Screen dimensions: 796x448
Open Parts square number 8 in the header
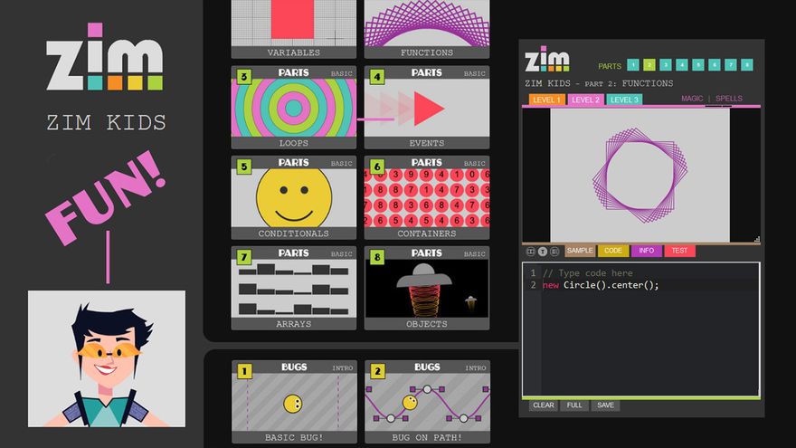[747, 65]
